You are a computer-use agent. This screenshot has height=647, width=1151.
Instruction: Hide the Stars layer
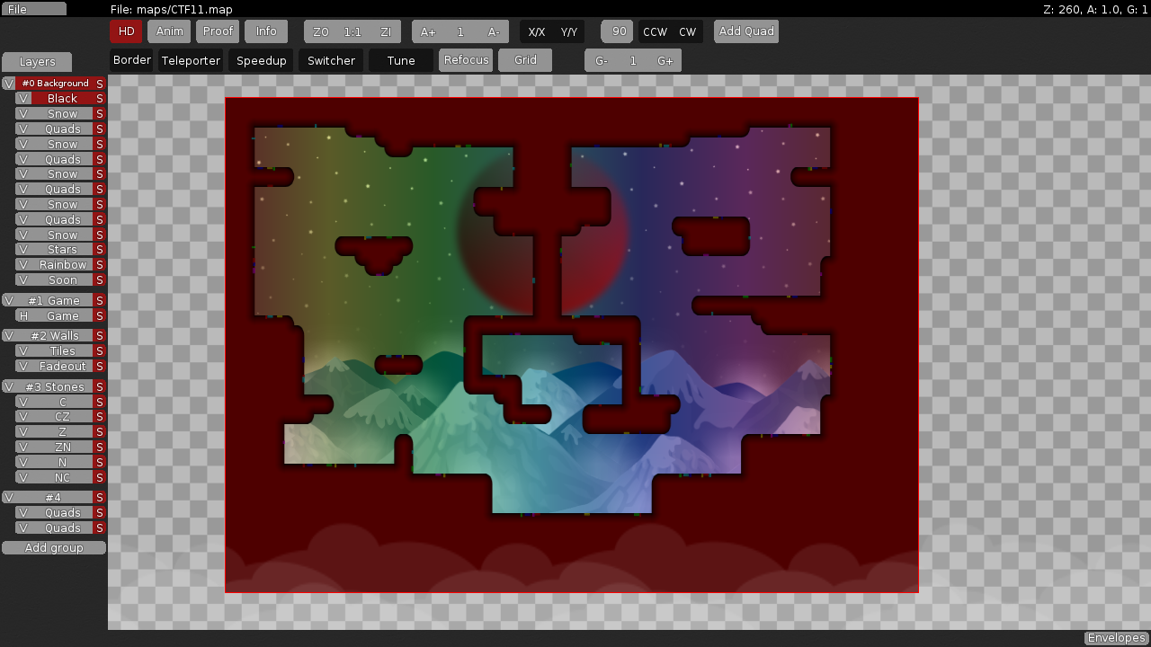23,250
